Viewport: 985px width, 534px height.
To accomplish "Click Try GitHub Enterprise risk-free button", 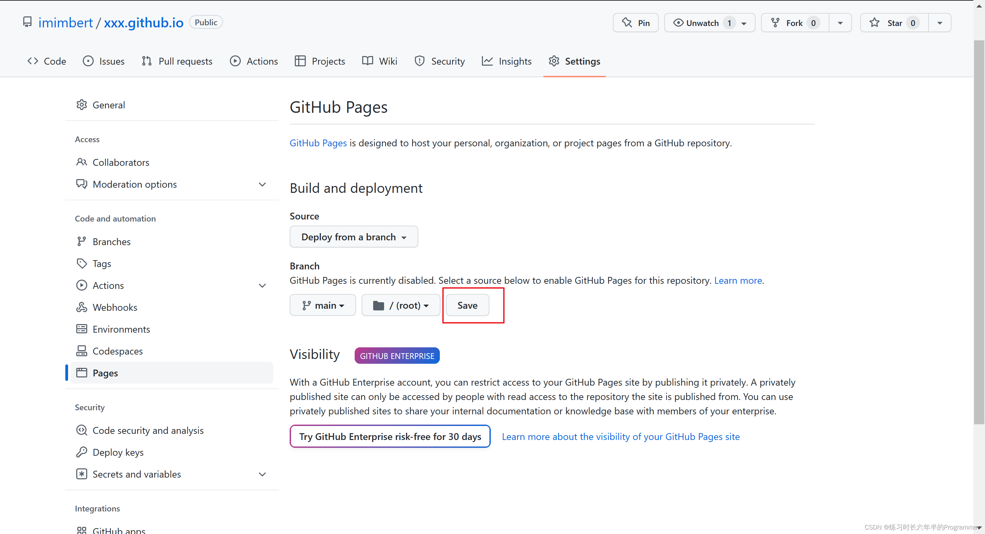I will (390, 437).
